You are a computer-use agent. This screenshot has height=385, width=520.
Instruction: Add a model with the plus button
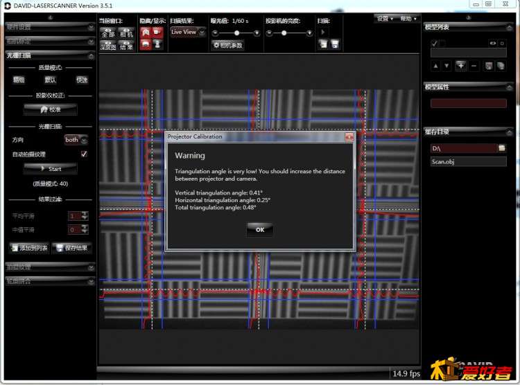tap(460, 66)
